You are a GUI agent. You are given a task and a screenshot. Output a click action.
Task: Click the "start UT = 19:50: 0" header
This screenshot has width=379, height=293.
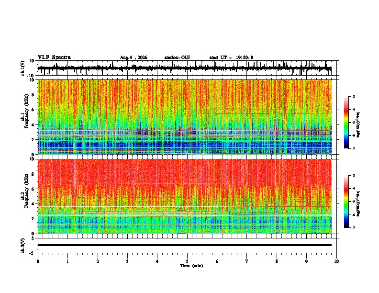[x=231, y=57]
